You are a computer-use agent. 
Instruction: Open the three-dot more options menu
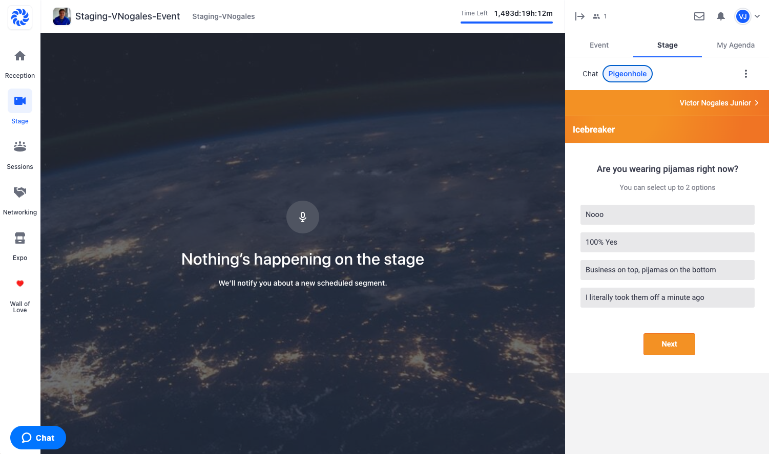point(746,74)
